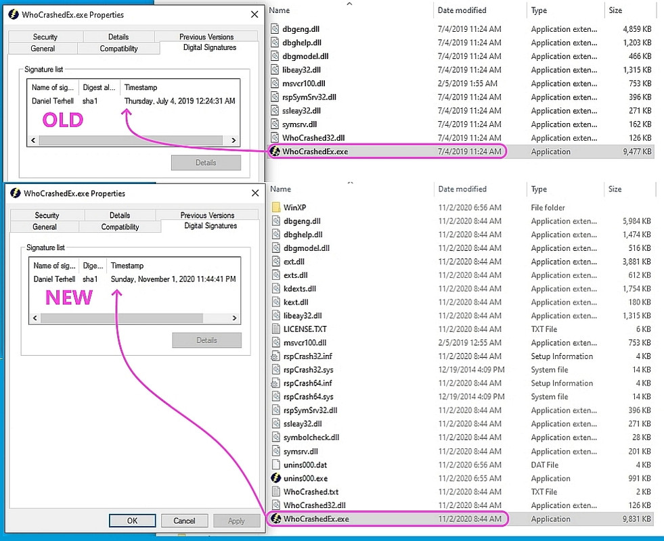Click the symbolcheck.dll file icon

(x=276, y=437)
